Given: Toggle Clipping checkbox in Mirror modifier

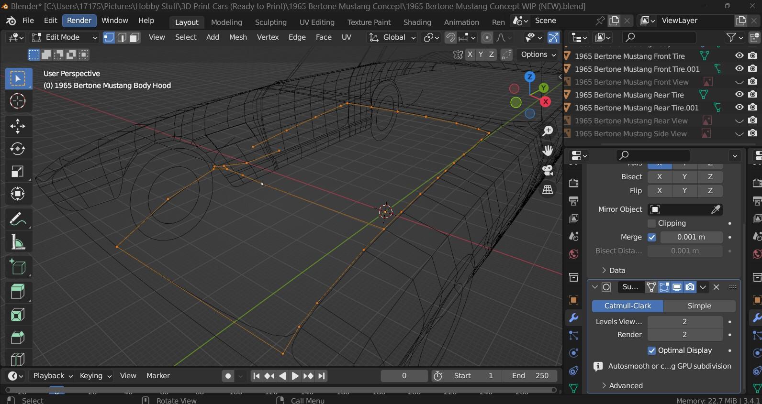Looking at the screenshot, I should [x=651, y=223].
